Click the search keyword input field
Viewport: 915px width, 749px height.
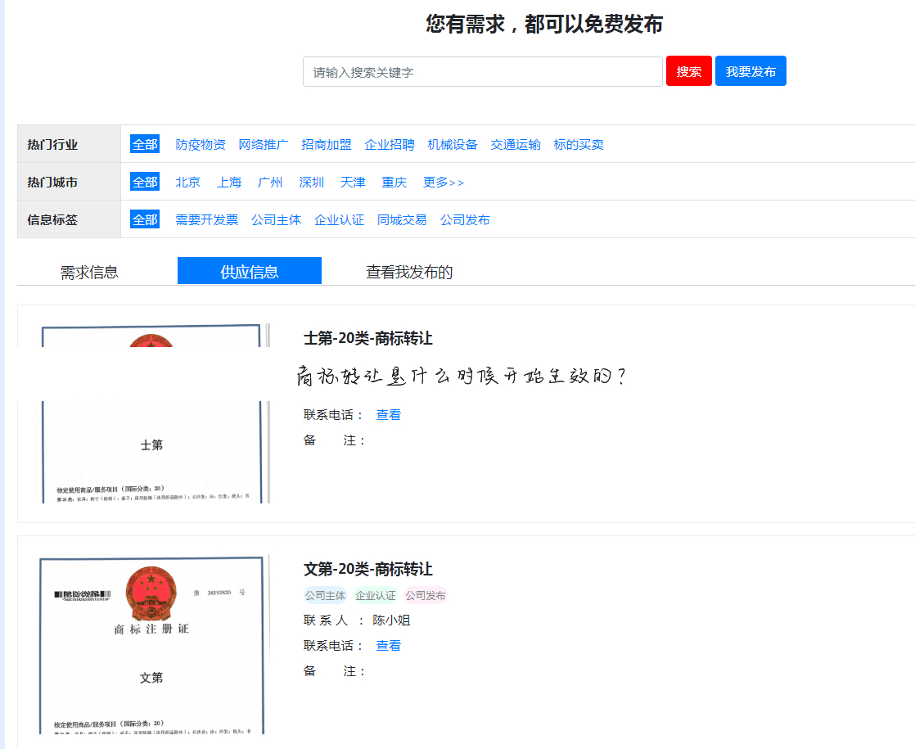pyautogui.click(x=483, y=72)
